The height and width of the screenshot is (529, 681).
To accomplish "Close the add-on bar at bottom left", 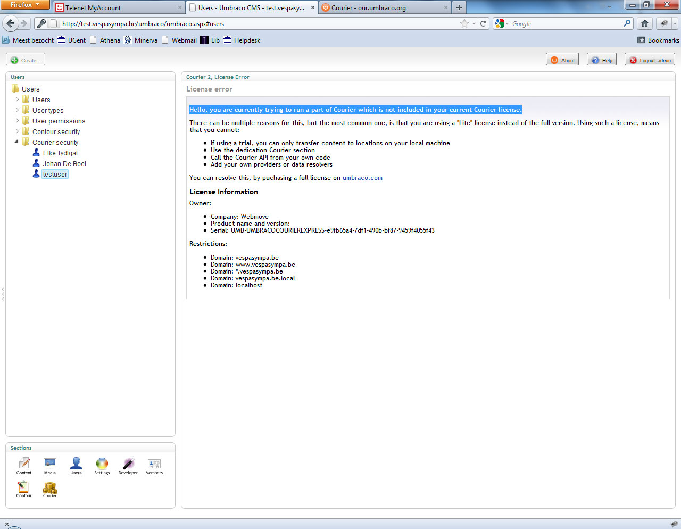I will [6, 524].
